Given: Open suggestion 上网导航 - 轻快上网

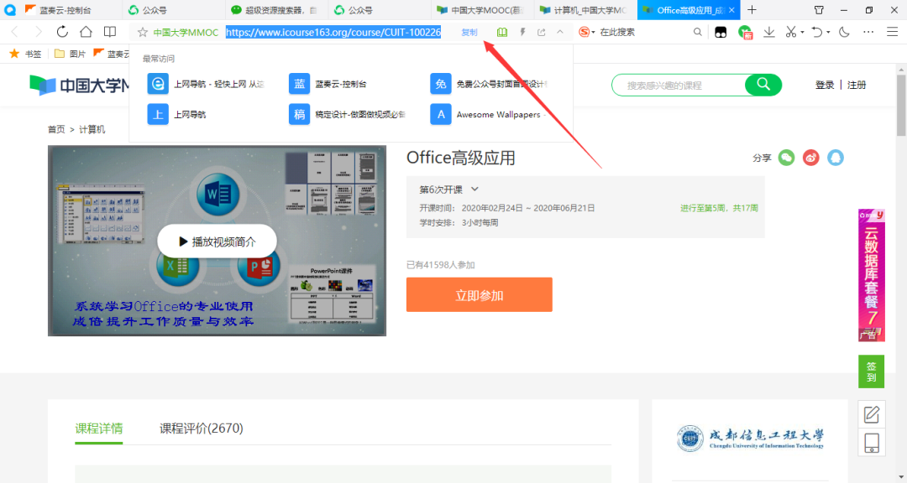Looking at the screenshot, I should 206,84.
